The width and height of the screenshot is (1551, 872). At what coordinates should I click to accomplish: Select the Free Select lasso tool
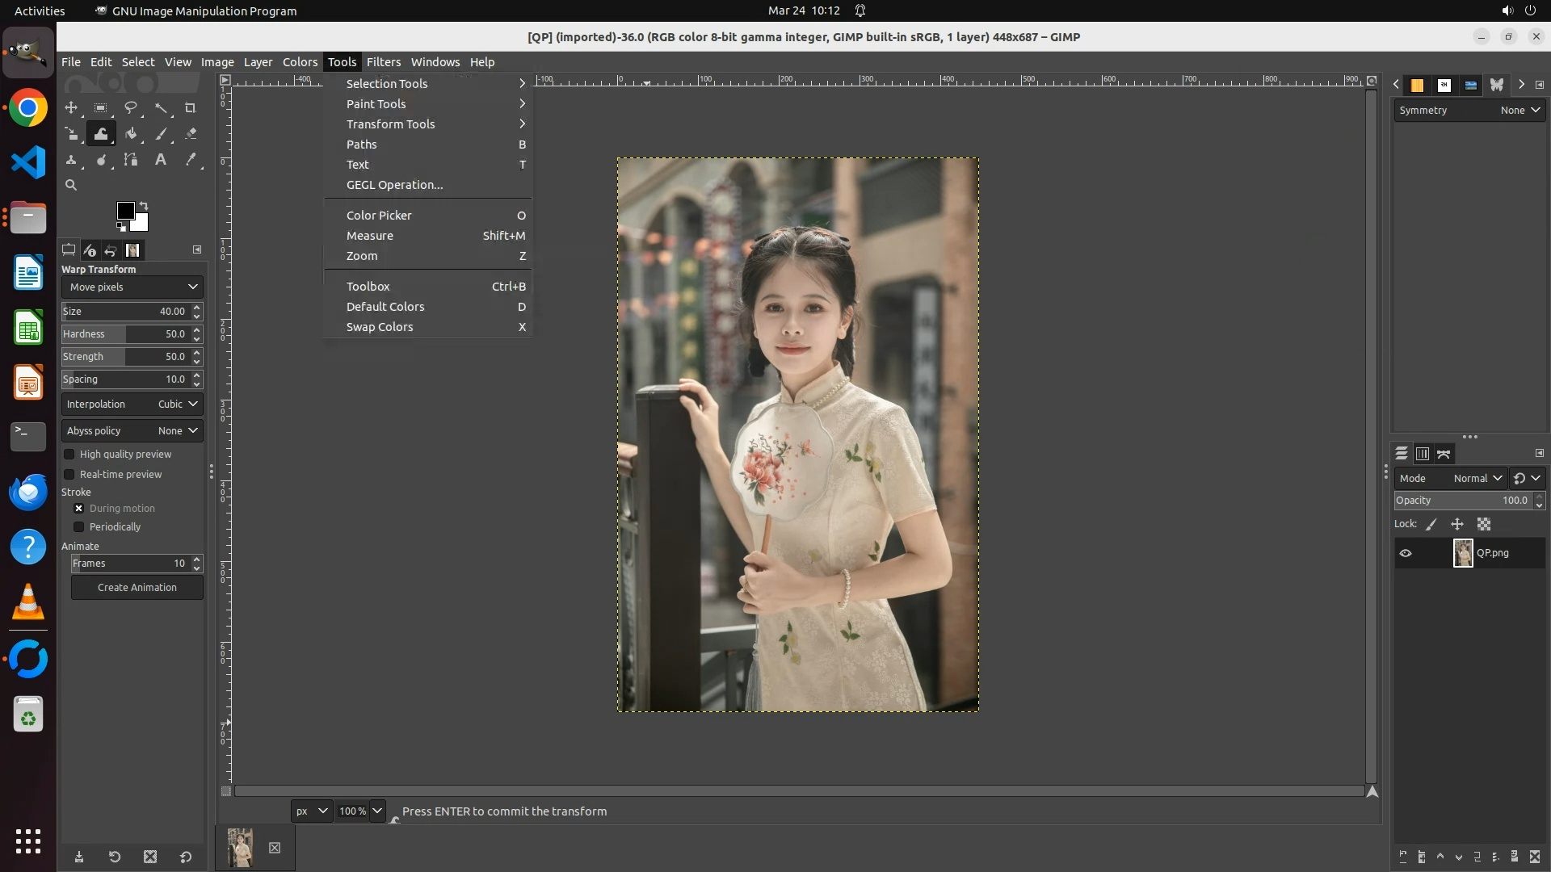click(131, 107)
